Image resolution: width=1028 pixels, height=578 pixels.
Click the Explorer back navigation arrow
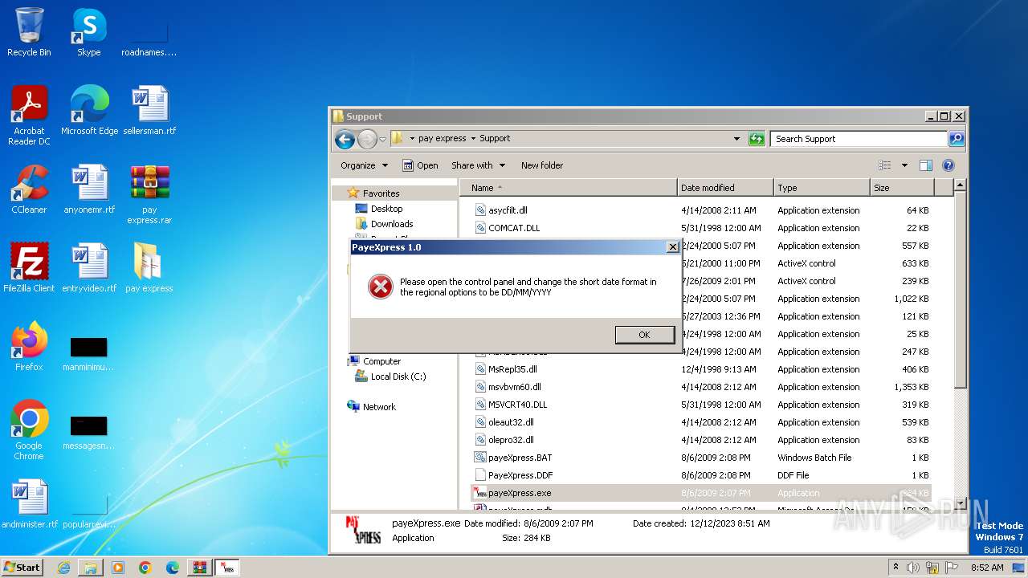pyautogui.click(x=345, y=139)
